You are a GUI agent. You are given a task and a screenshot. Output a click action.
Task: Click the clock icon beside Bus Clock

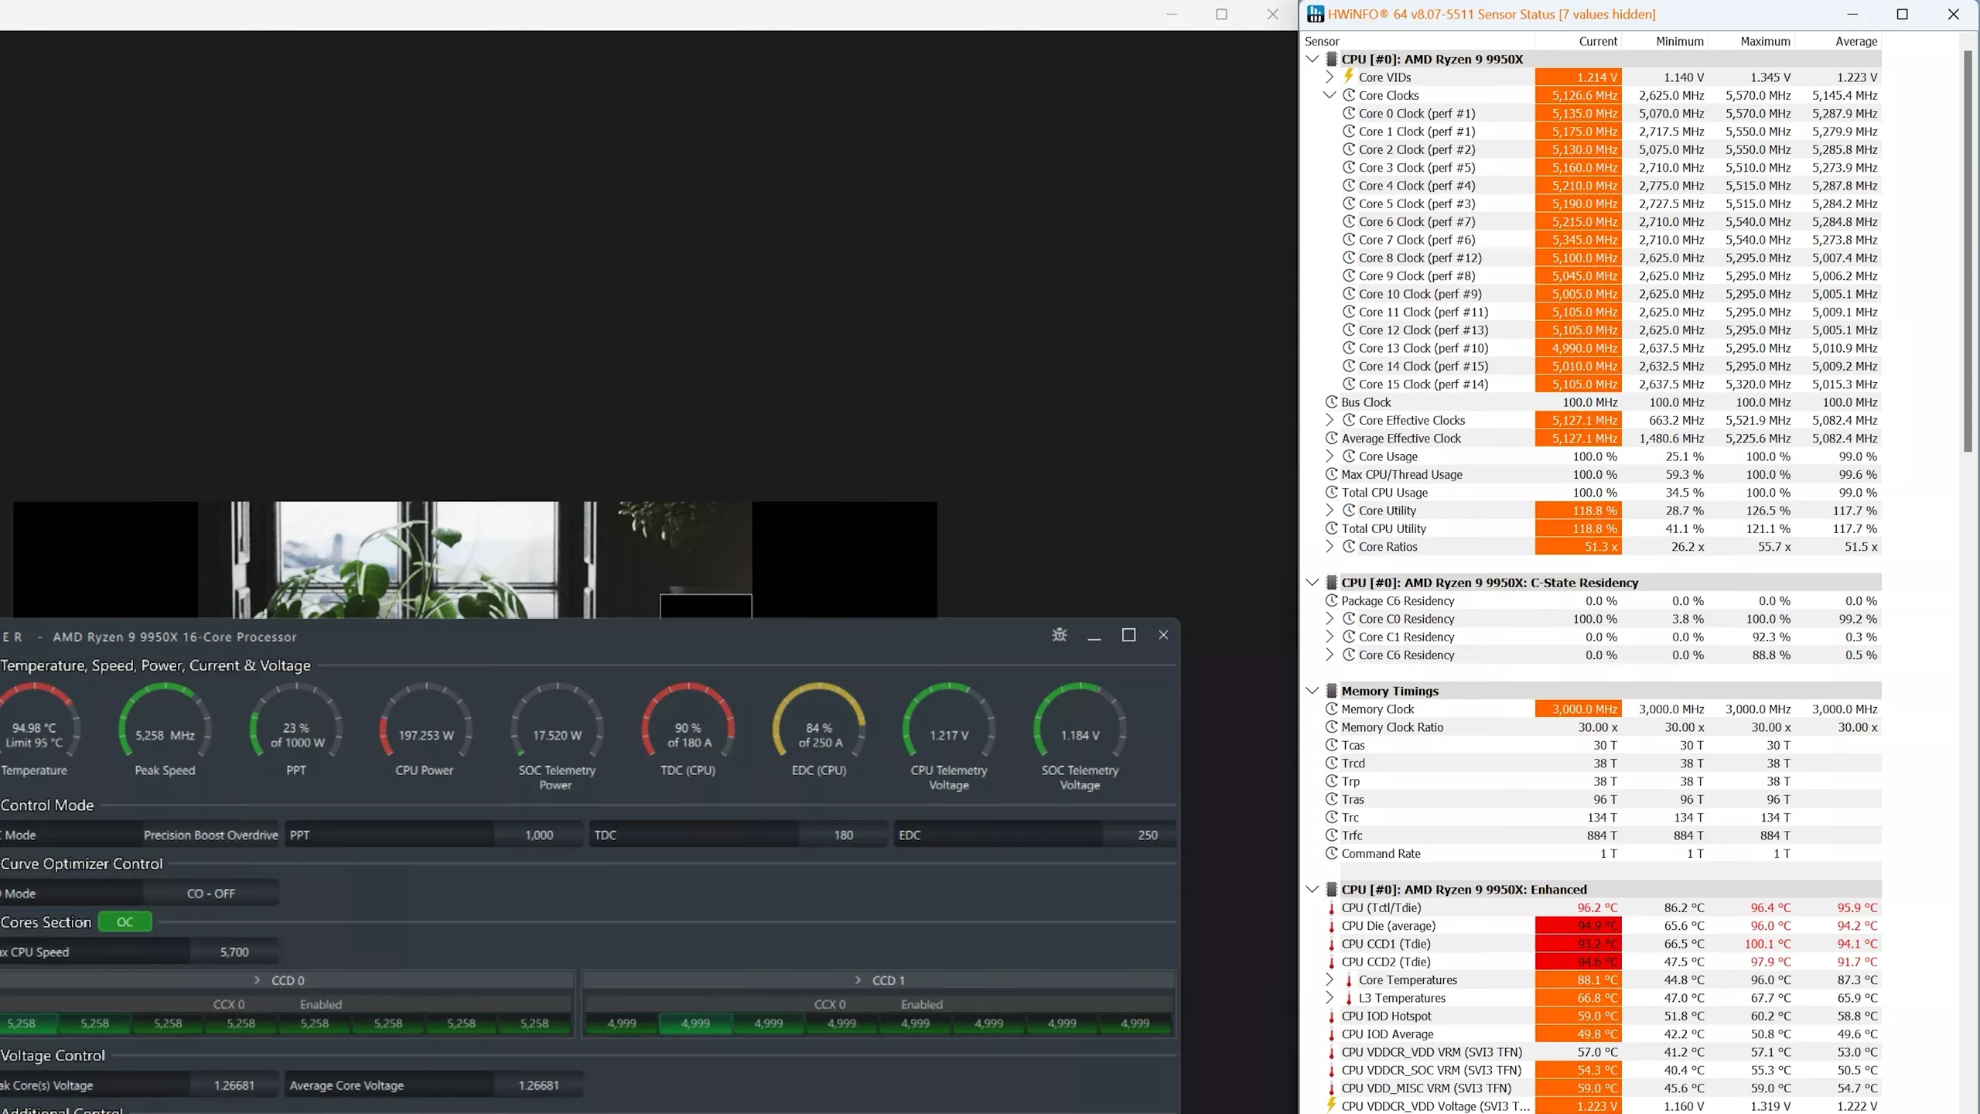1331,402
